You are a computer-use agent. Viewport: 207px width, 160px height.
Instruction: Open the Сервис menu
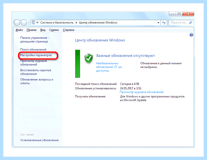click(x=54, y=30)
